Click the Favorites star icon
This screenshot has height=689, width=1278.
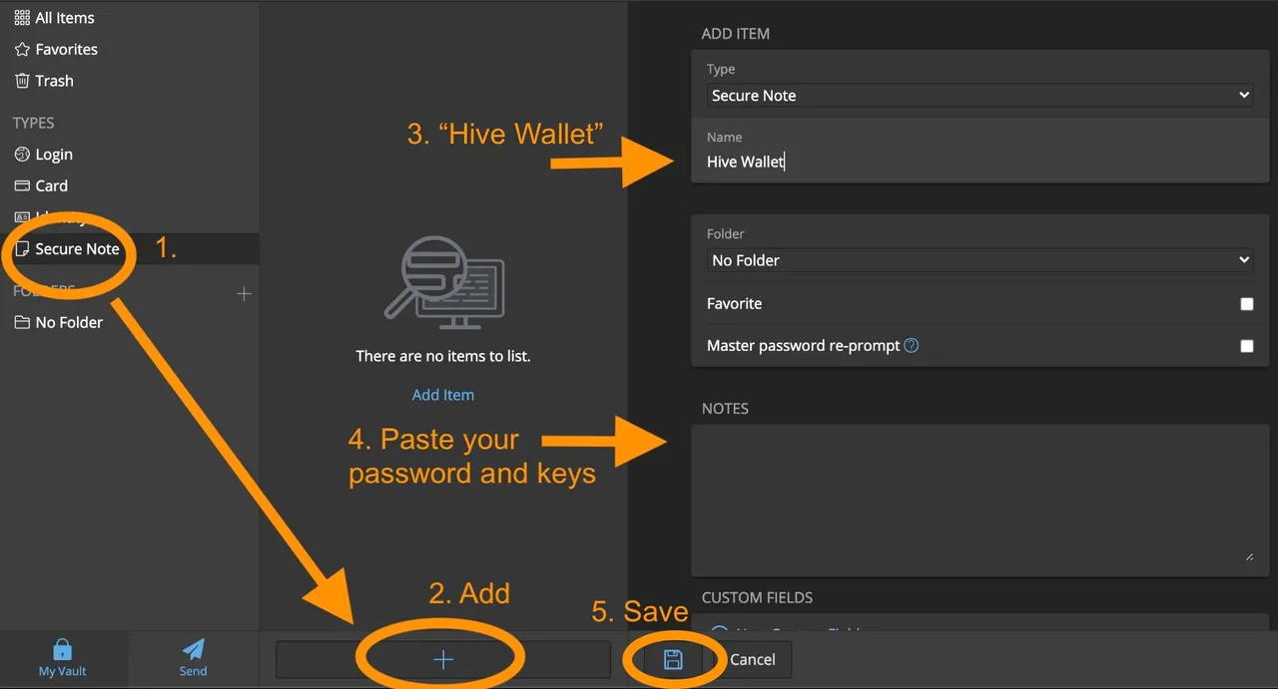(22, 49)
